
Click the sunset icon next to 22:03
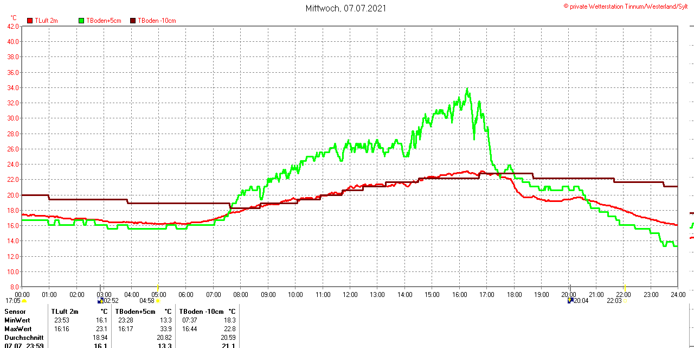625,301
